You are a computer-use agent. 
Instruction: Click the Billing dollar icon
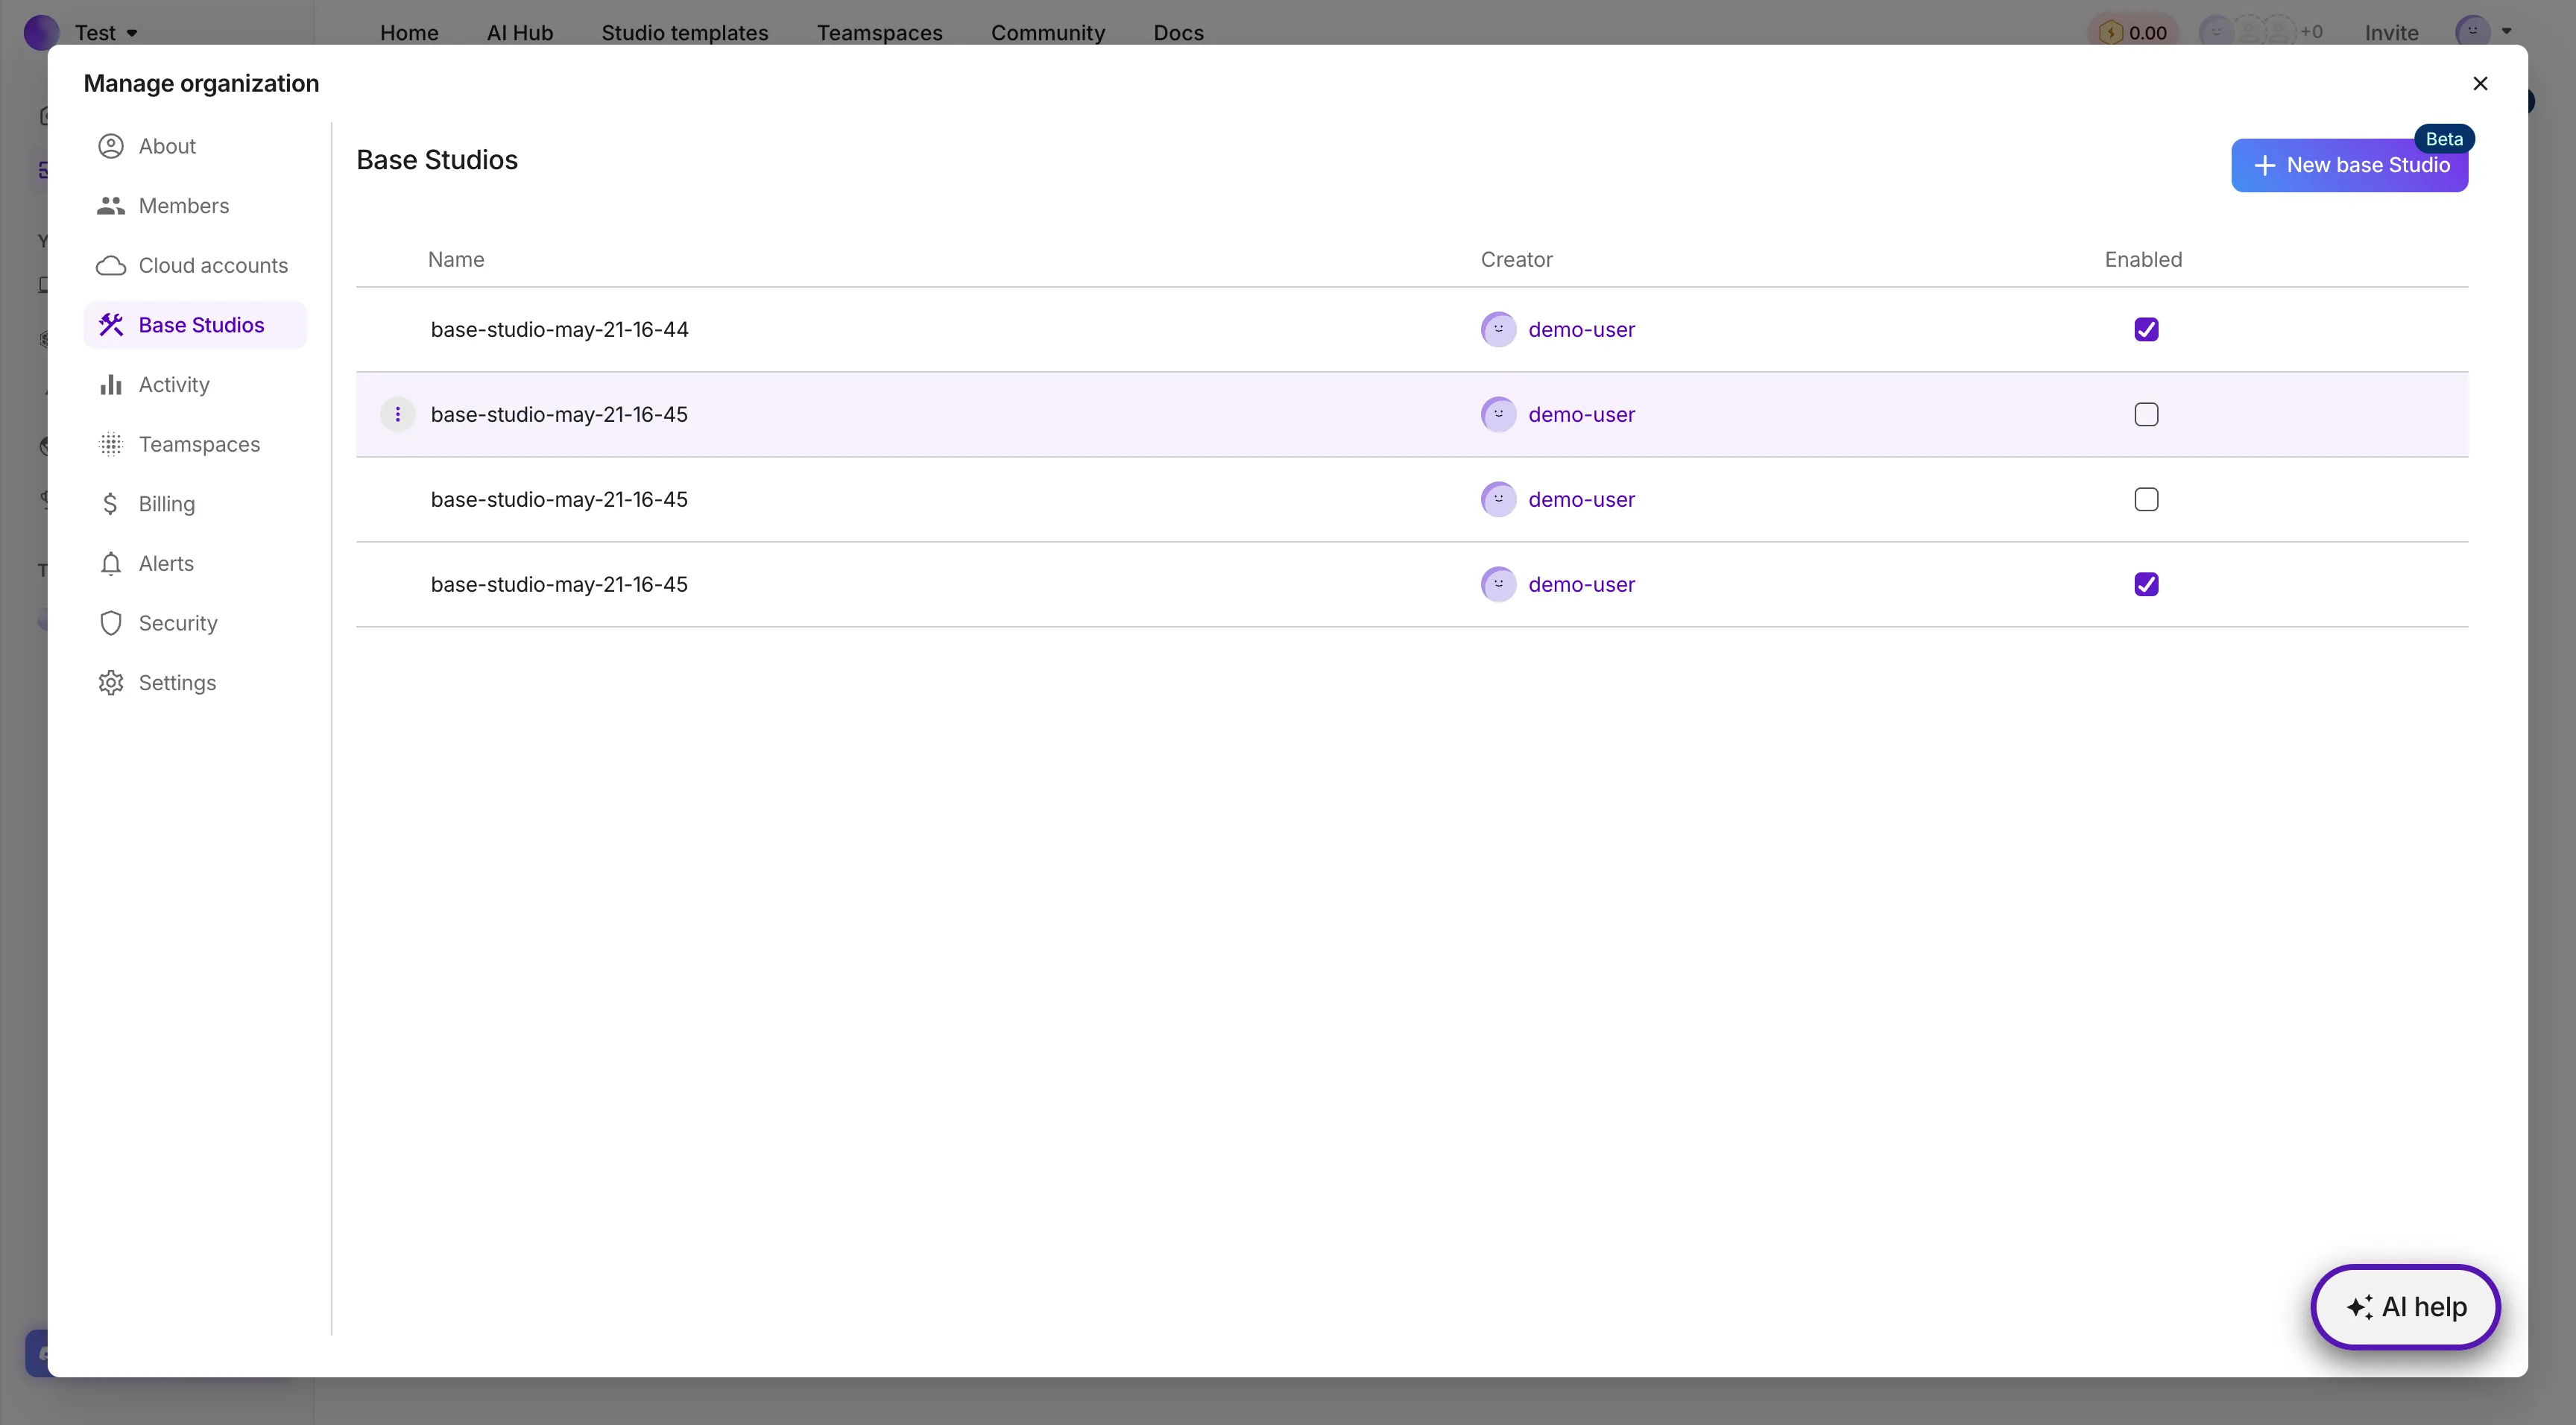tap(111, 504)
